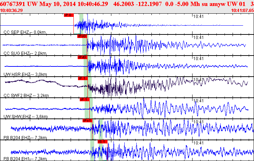This screenshot has width=254, height=161.
Task: Select the iS 1 S-wave pick flag
Action: click(102, 141)
